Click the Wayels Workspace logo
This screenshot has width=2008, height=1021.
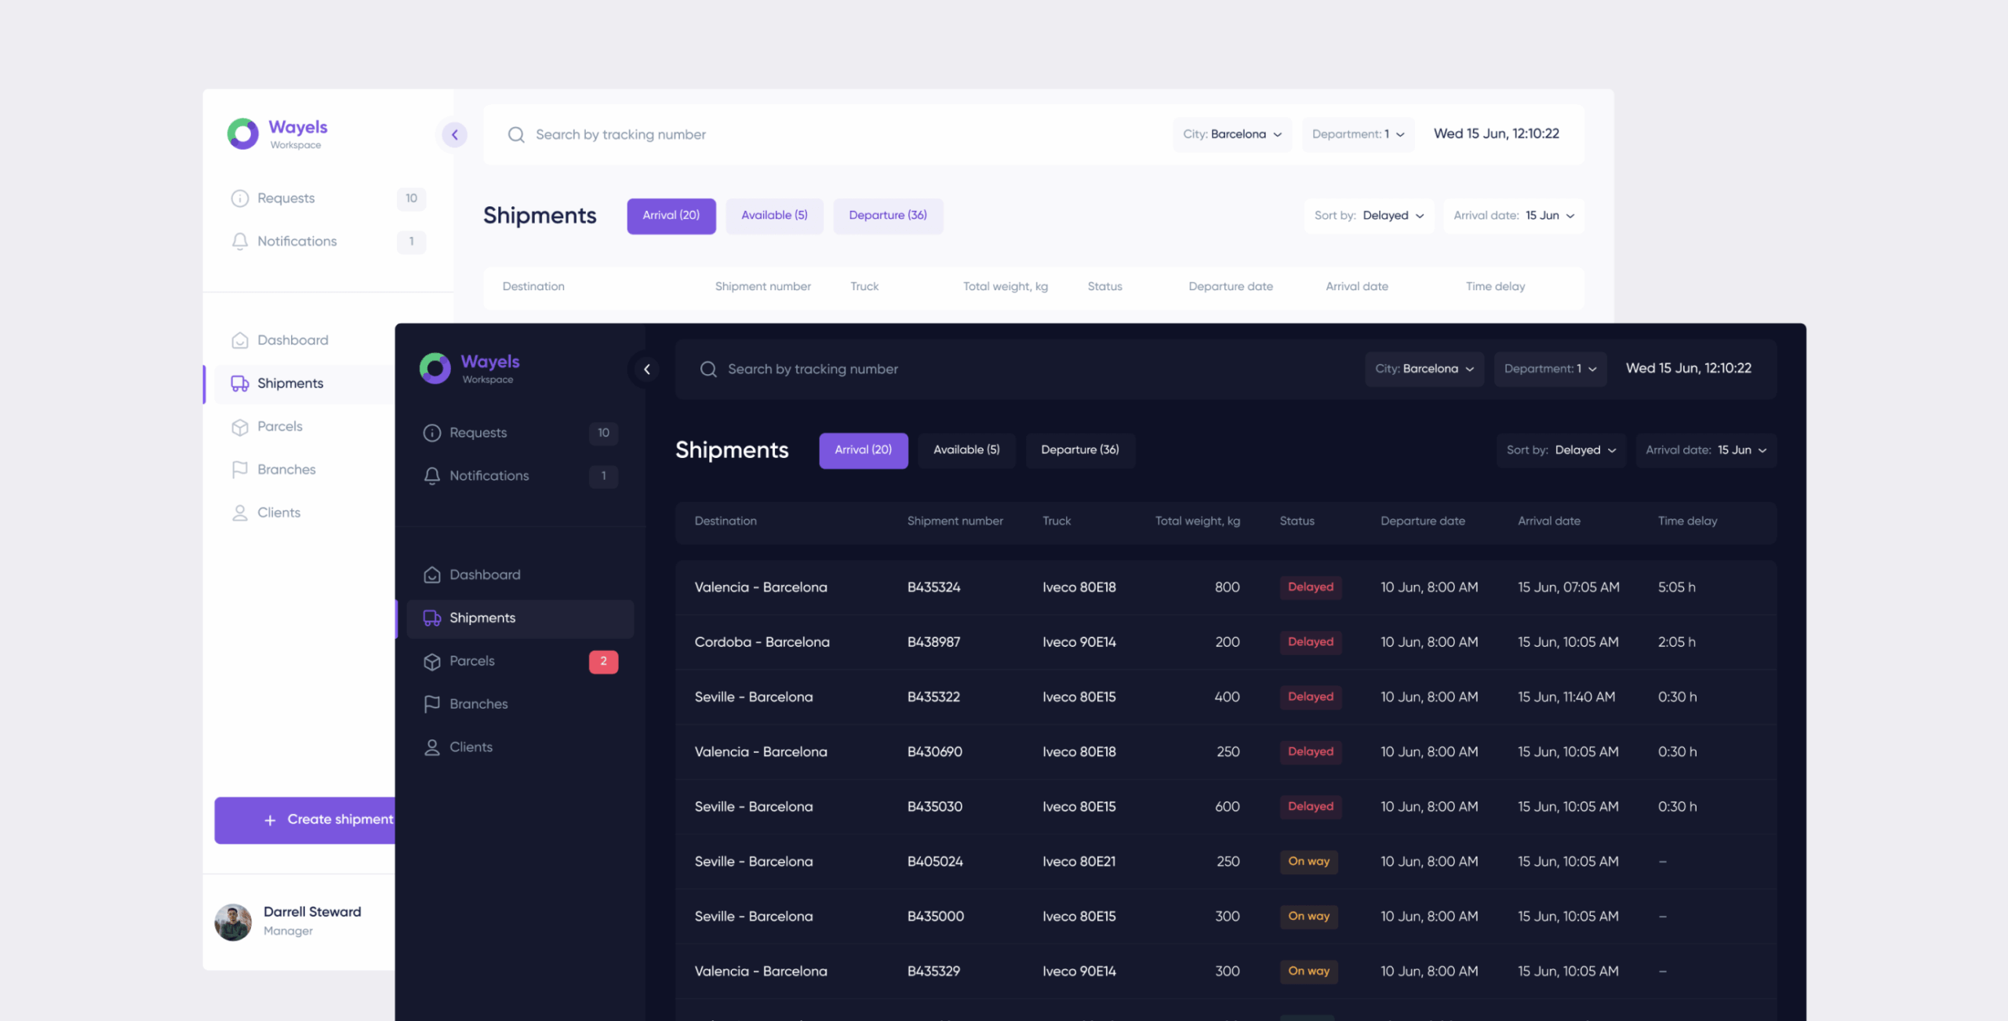[468, 368]
